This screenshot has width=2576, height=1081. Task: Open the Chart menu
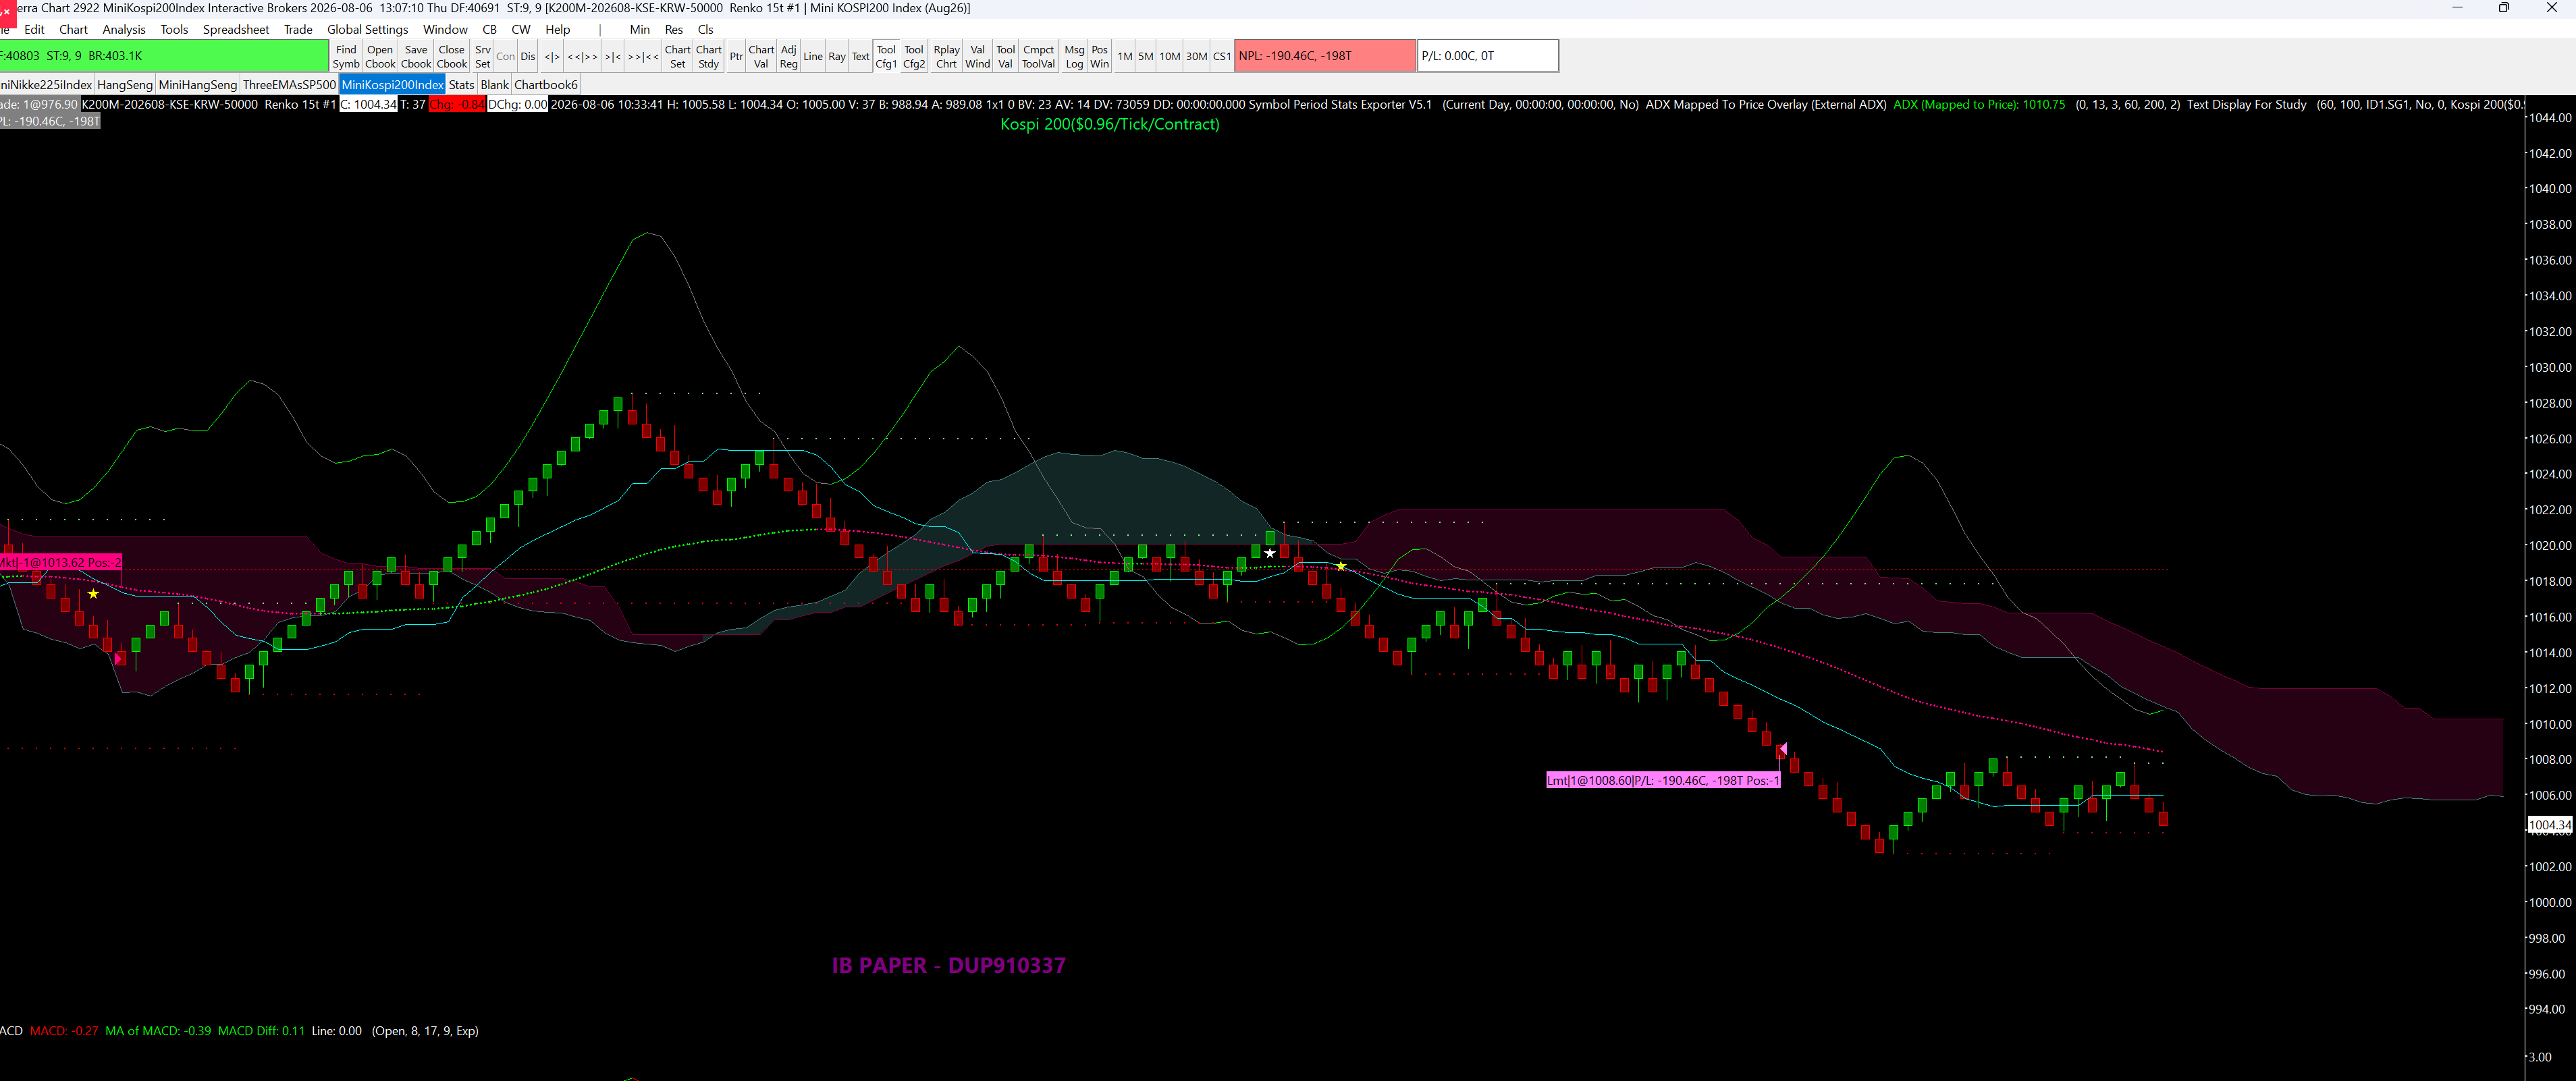click(x=73, y=29)
